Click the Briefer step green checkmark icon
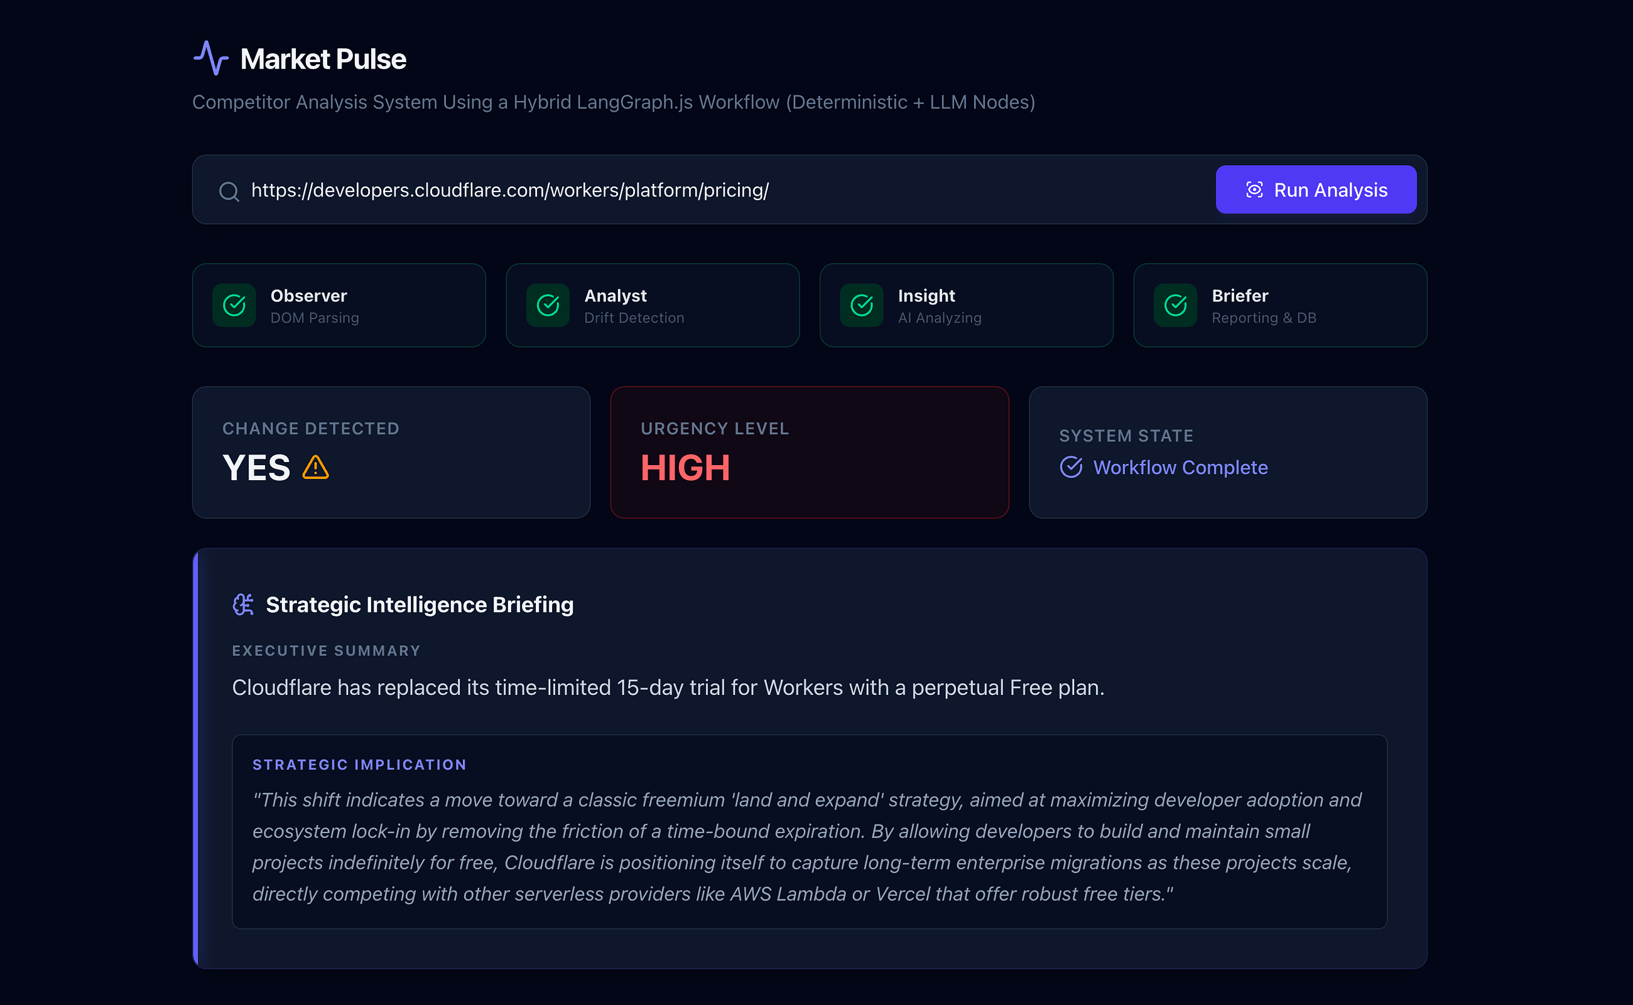Image resolution: width=1633 pixels, height=1005 pixels. (1176, 305)
